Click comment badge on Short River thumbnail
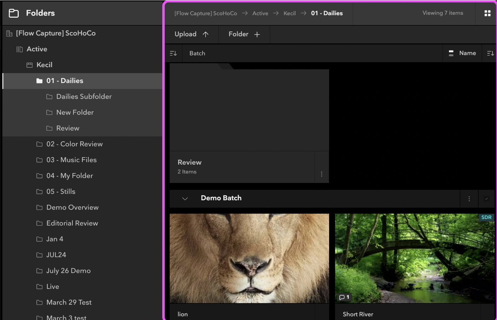 (344, 297)
